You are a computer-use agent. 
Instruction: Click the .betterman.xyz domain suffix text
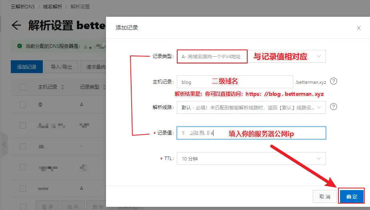[x=310, y=82]
